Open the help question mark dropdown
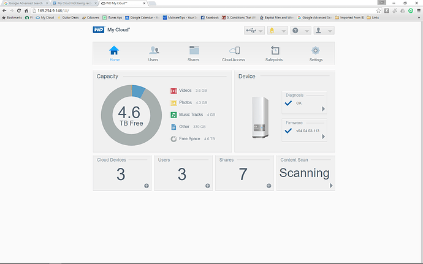This screenshot has width=423, height=264. tap(301, 31)
